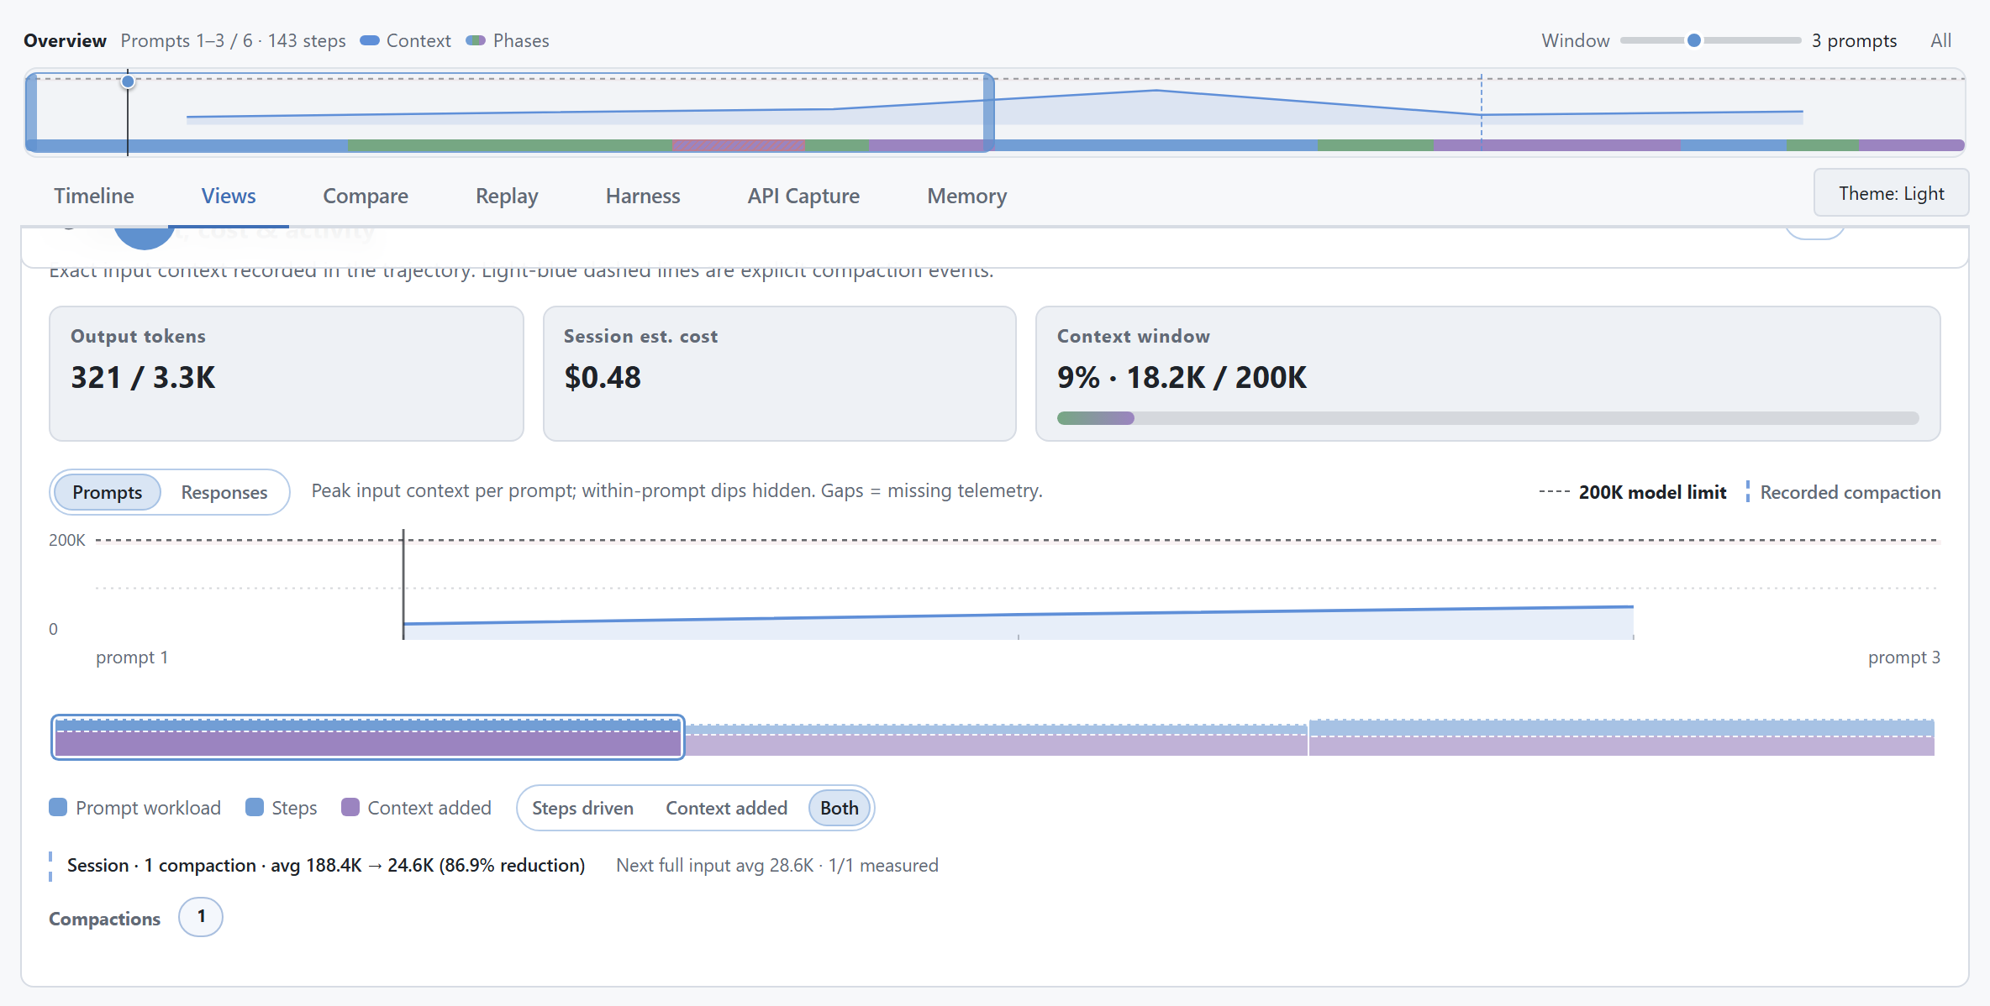The width and height of the screenshot is (1990, 1006).
Task: Click the Output tokens card
Action: click(287, 374)
